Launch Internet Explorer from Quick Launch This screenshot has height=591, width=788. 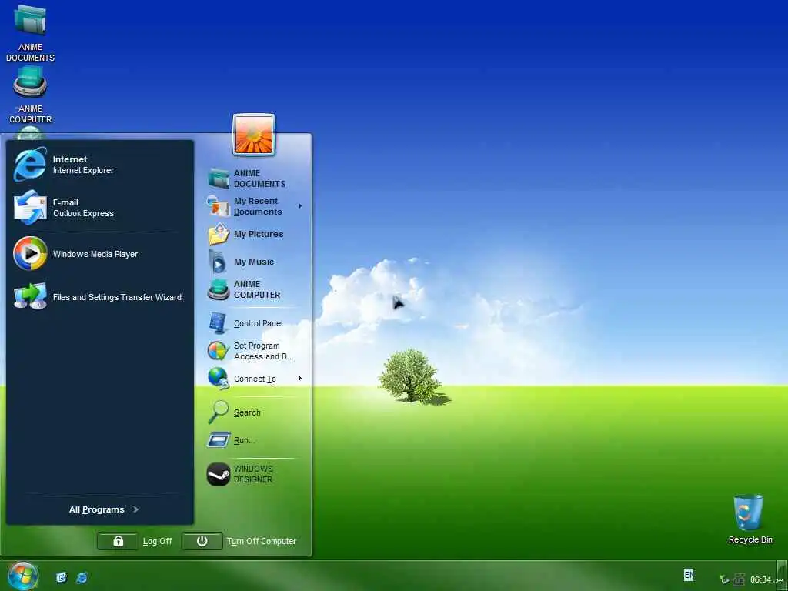pyautogui.click(x=82, y=577)
